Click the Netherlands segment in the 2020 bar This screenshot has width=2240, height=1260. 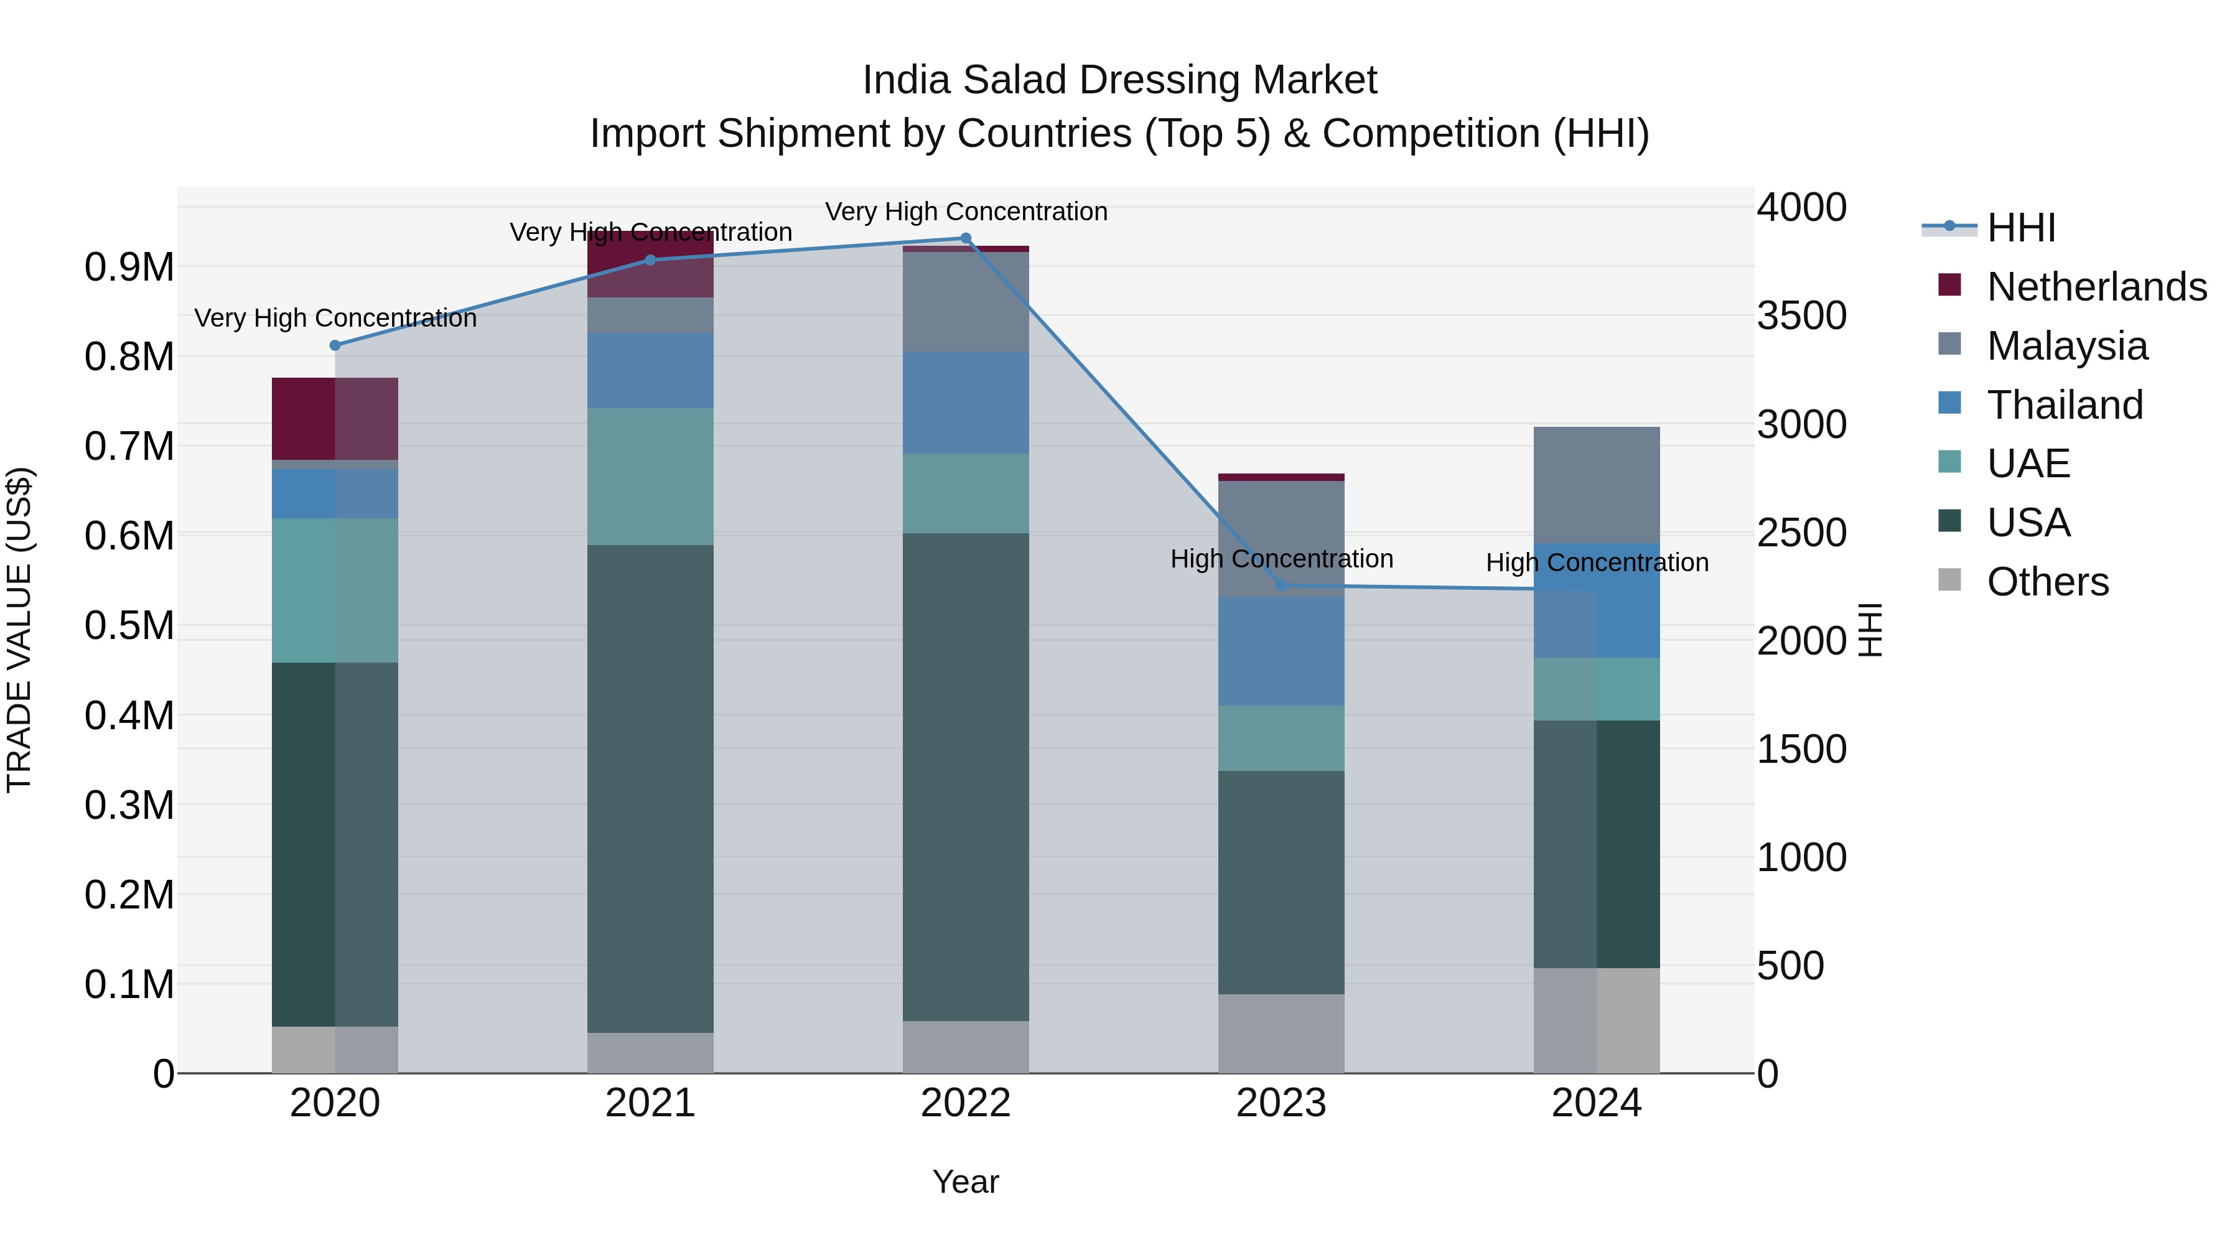pyautogui.click(x=335, y=418)
